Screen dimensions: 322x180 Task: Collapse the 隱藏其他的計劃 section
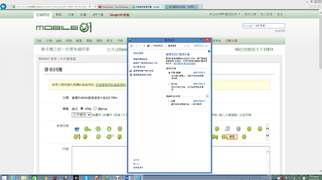pos(207,96)
